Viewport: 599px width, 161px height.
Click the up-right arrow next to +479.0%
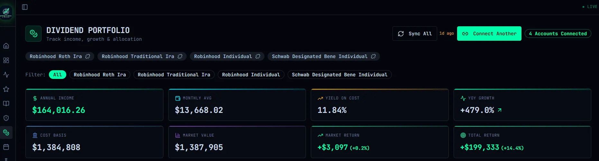[x=499, y=110]
